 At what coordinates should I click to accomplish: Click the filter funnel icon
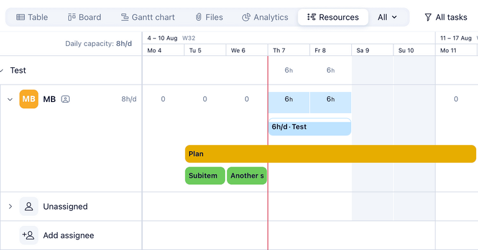click(428, 17)
